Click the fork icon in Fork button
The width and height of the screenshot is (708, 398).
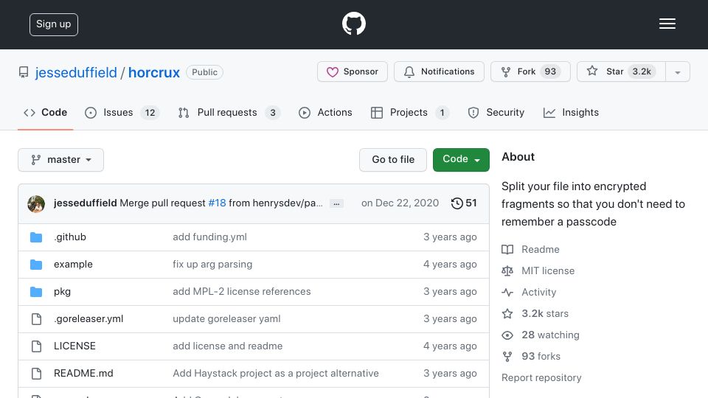506,71
